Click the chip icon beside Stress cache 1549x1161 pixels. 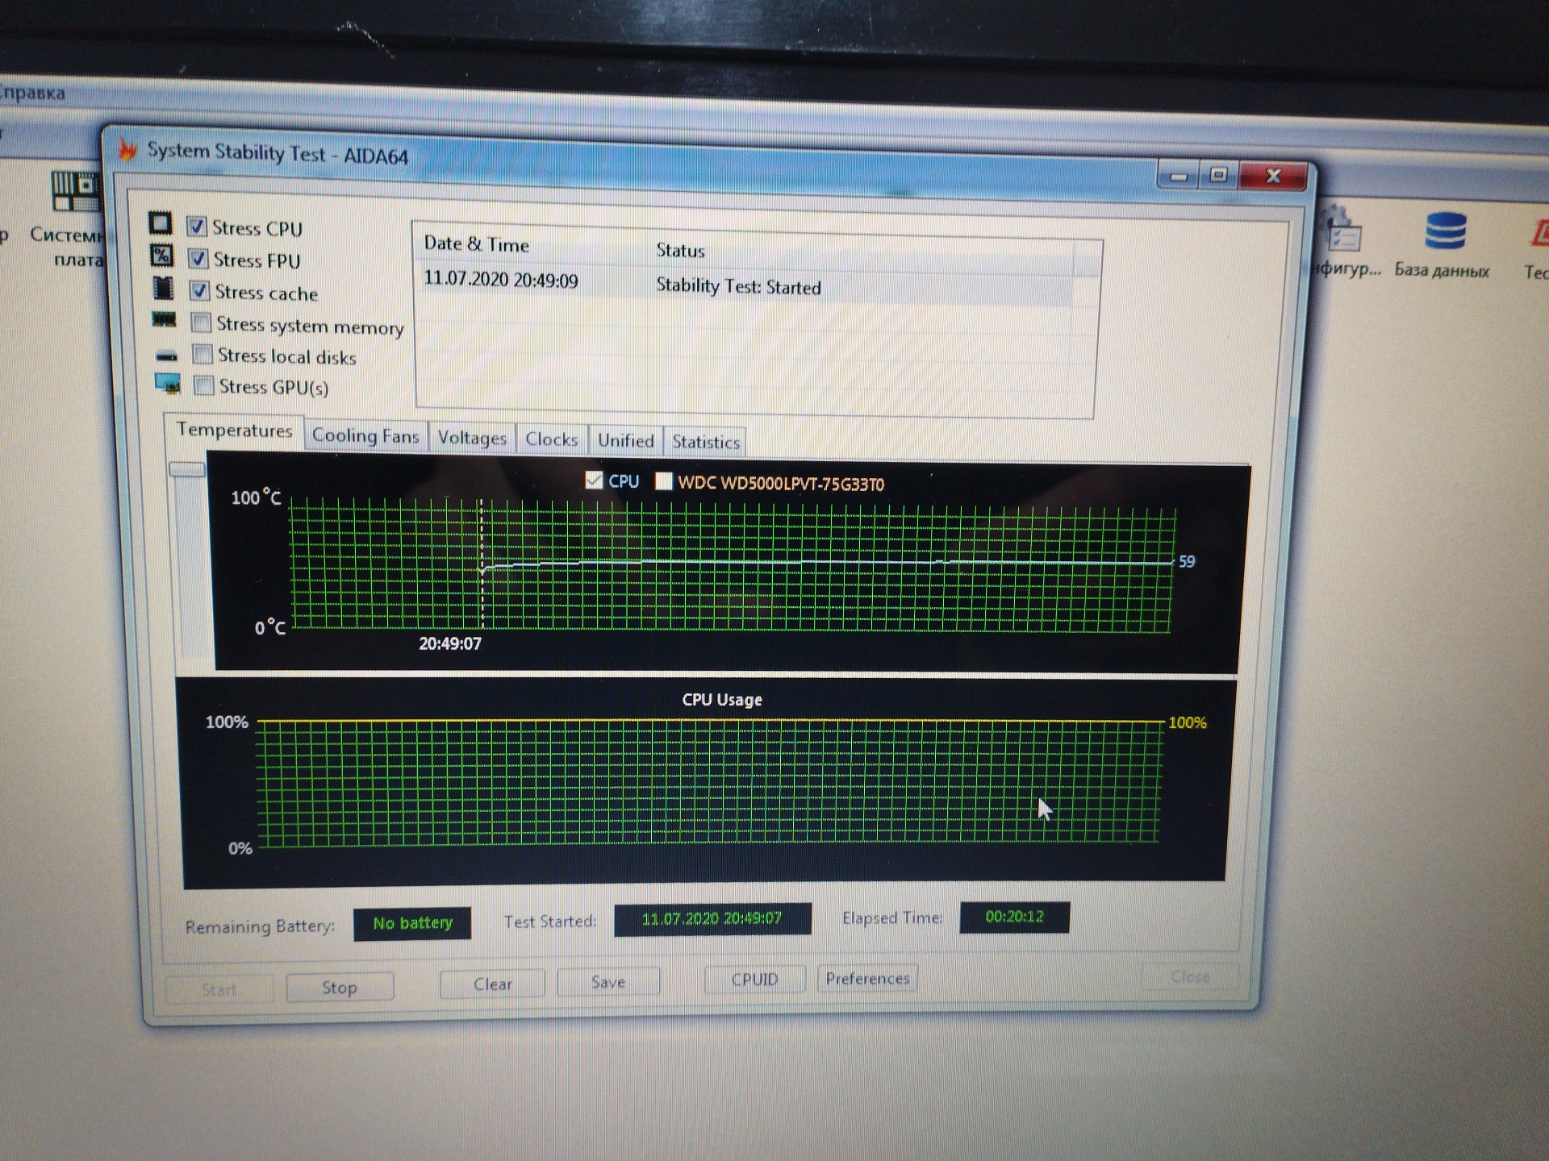pos(163,288)
